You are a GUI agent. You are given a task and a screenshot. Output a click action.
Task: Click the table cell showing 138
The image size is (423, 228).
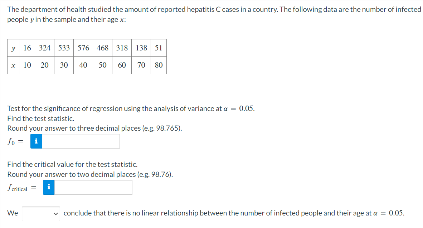click(141, 48)
